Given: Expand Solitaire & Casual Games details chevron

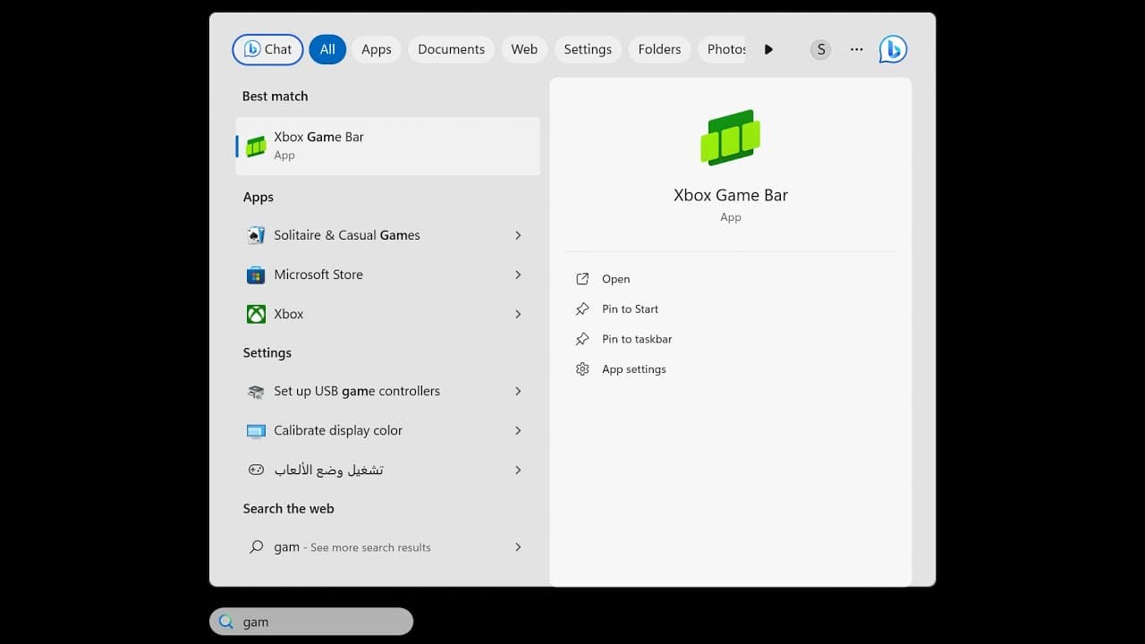Looking at the screenshot, I should [x=518, y=235].
